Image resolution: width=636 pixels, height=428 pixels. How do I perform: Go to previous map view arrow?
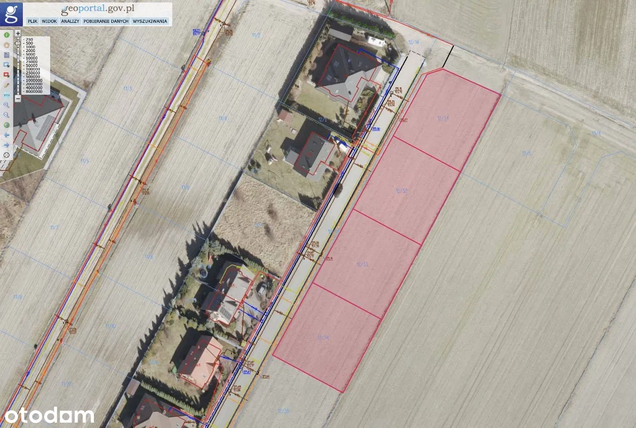6,135
